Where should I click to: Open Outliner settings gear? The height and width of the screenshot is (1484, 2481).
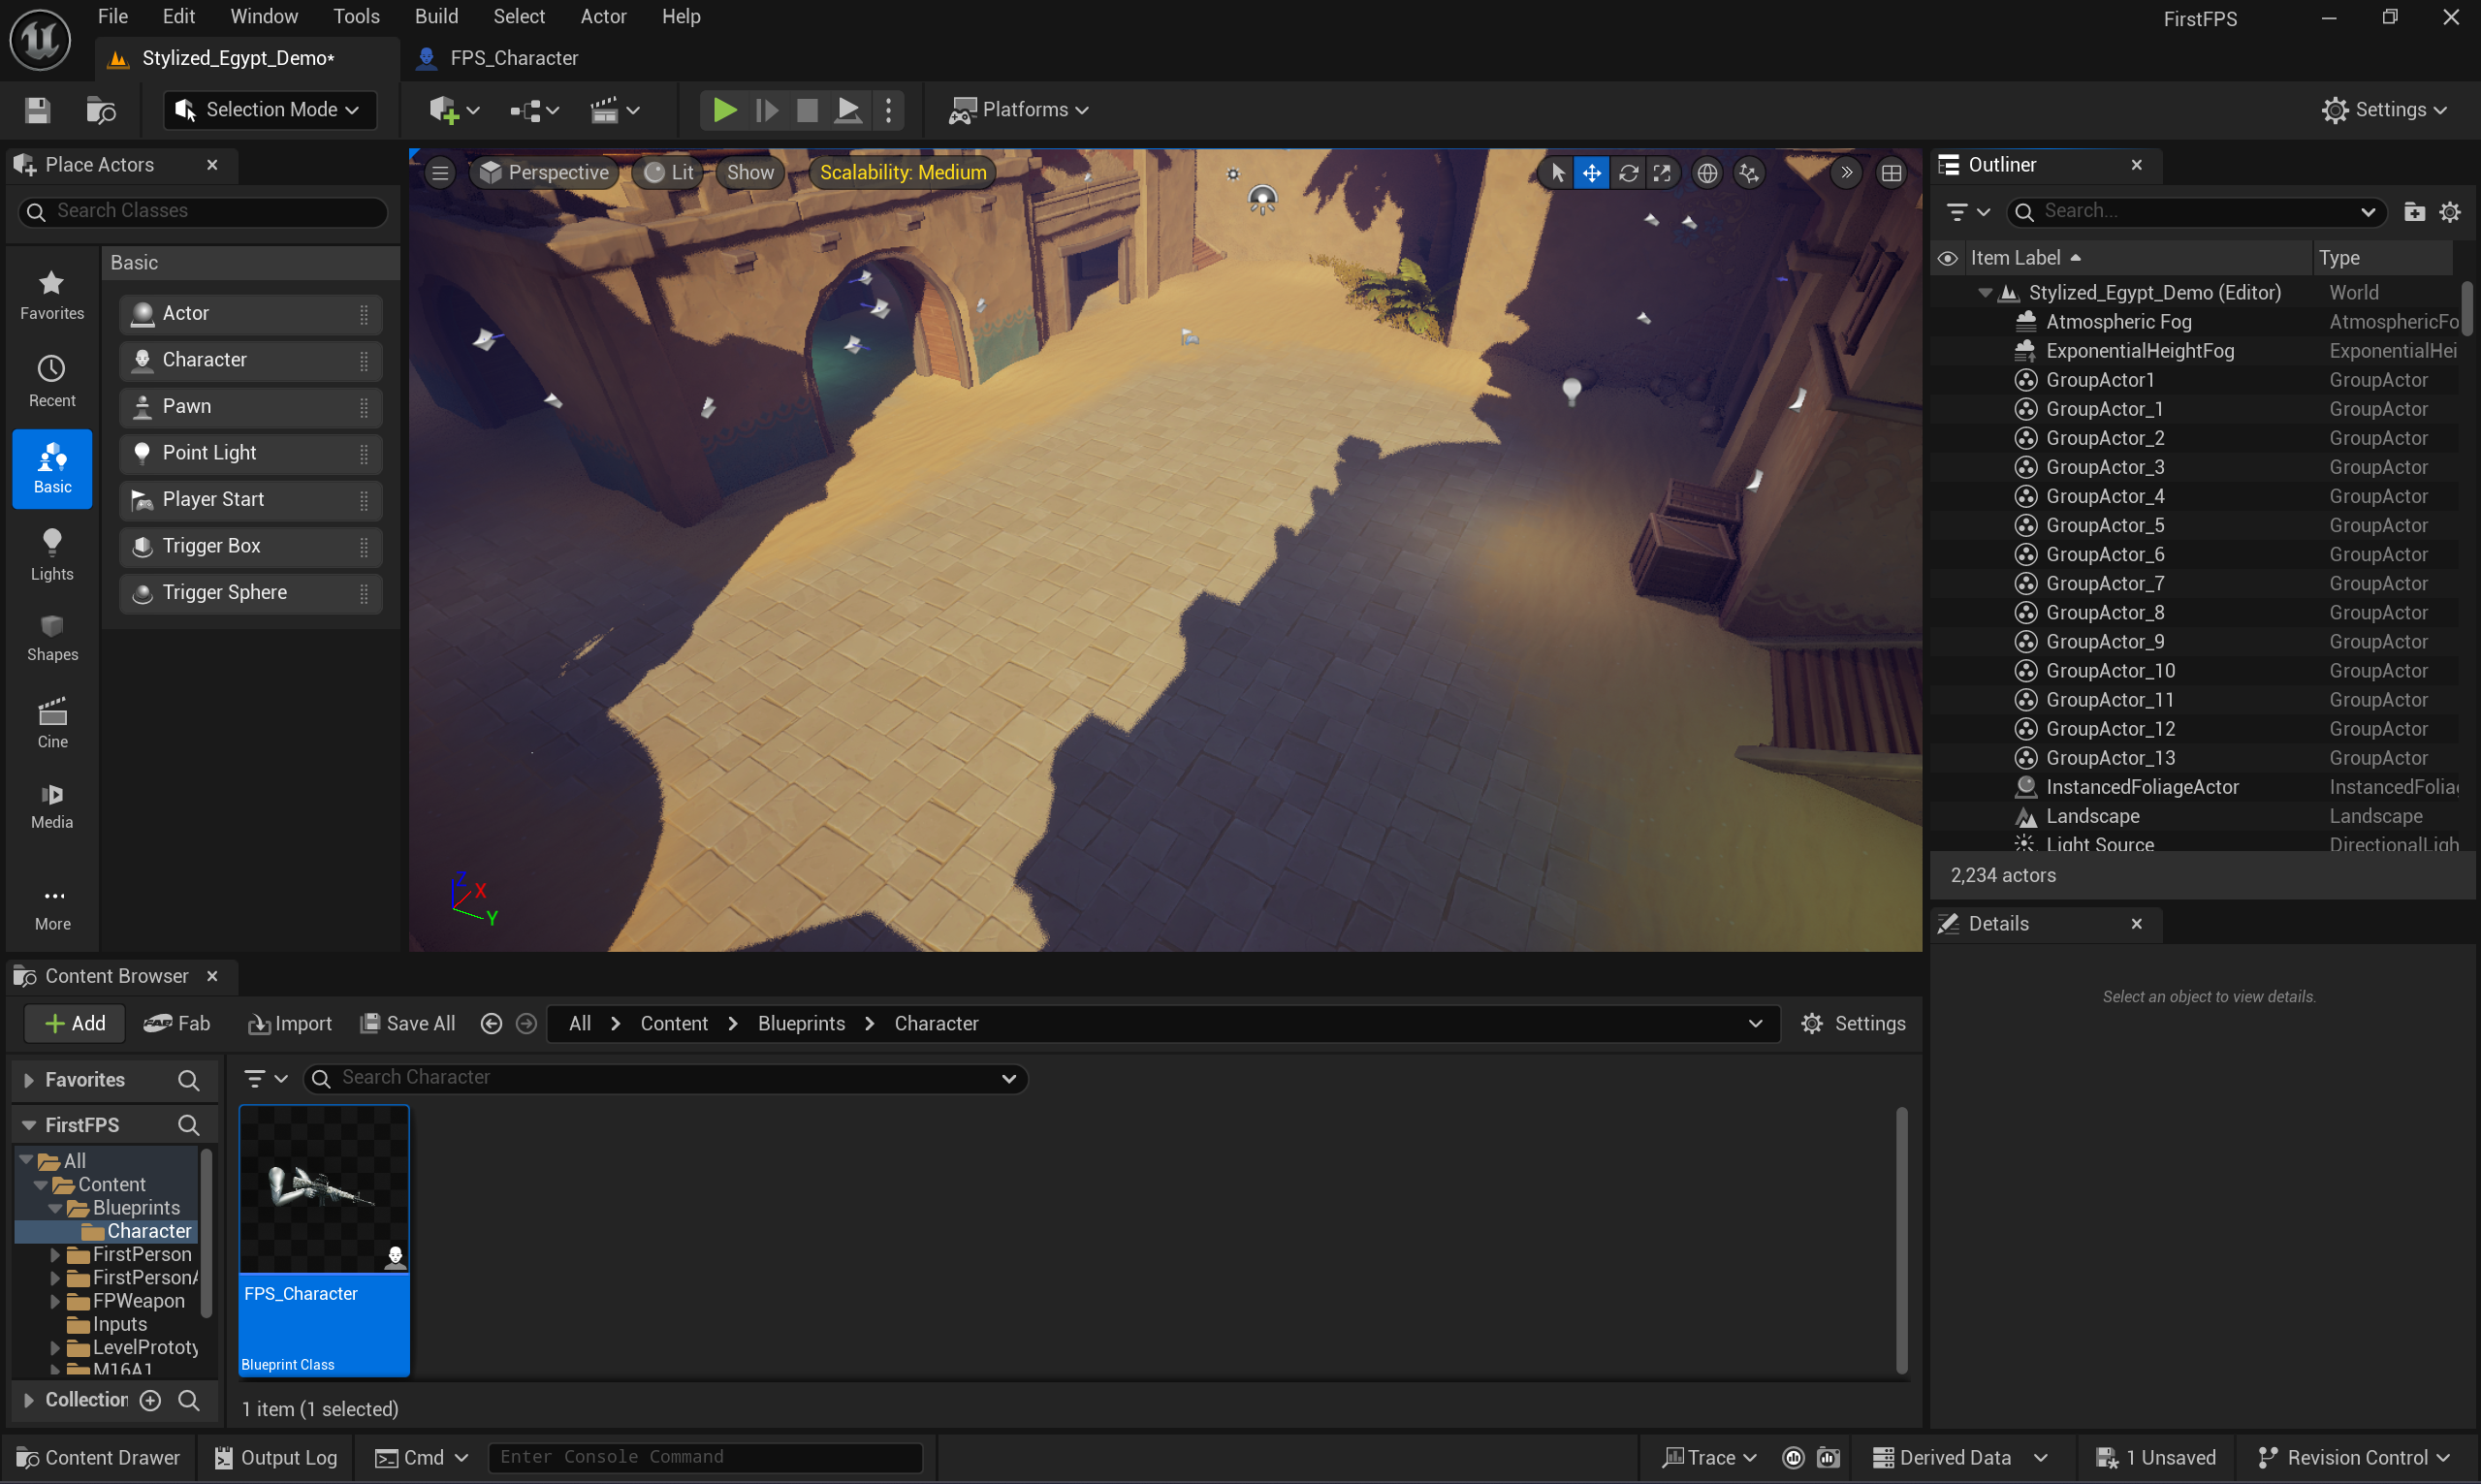coord(2450,212)
